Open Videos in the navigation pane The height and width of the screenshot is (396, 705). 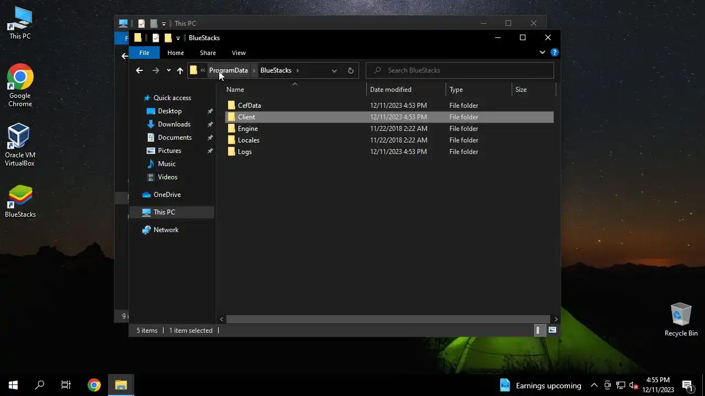tap(167, 177)
